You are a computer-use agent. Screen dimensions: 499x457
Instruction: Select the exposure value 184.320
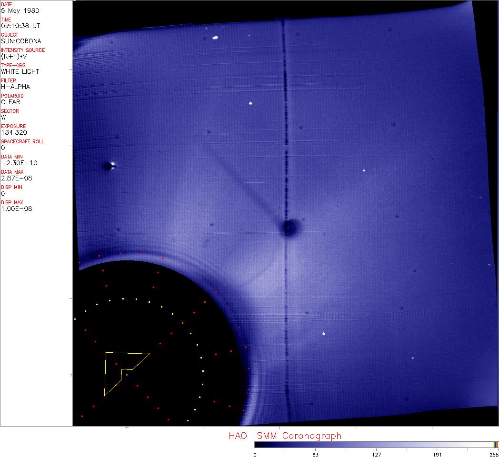pos(14,132)
